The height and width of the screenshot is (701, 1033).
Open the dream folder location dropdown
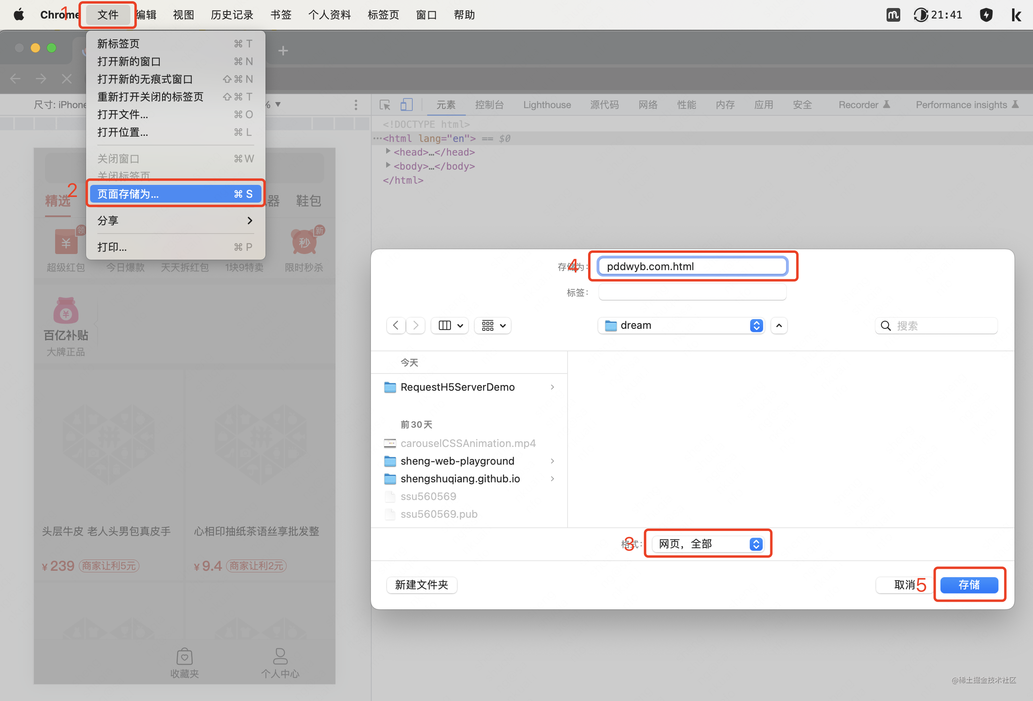[681, 326]
